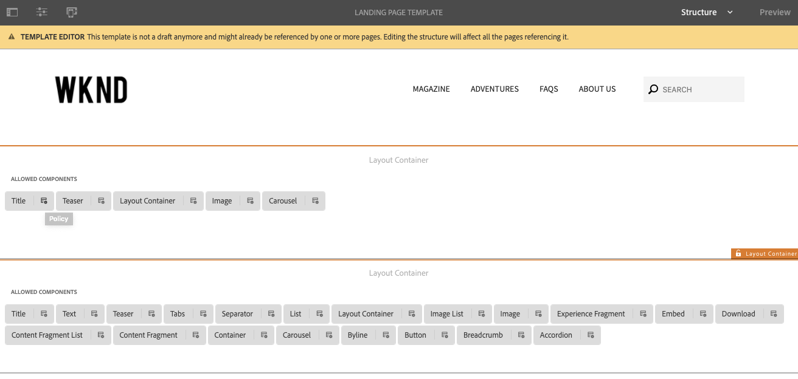Select the Experience Fragment component label
Screen dimensions: 798x379
coord(591,314)
